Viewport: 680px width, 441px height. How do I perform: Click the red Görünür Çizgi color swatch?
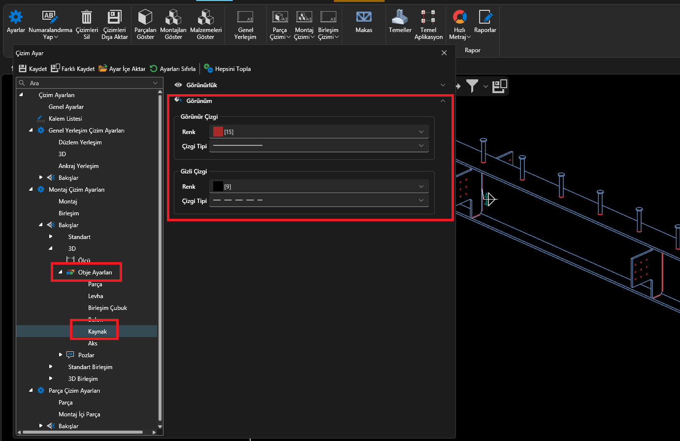click(218, 132)
